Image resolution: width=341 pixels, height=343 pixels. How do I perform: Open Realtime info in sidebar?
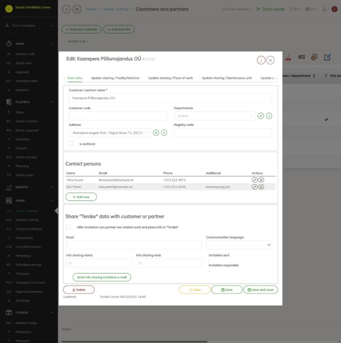pyautogui.click(x=25, y=54)
